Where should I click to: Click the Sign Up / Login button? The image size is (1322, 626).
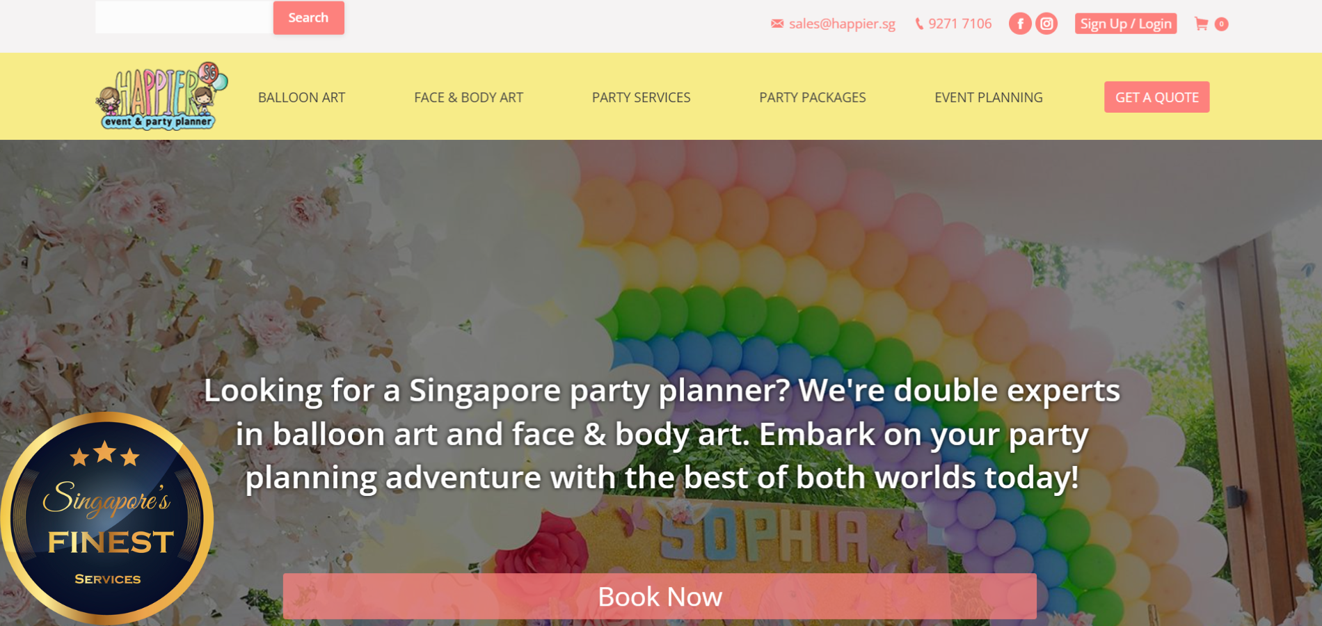click(x=1125, y=24)
